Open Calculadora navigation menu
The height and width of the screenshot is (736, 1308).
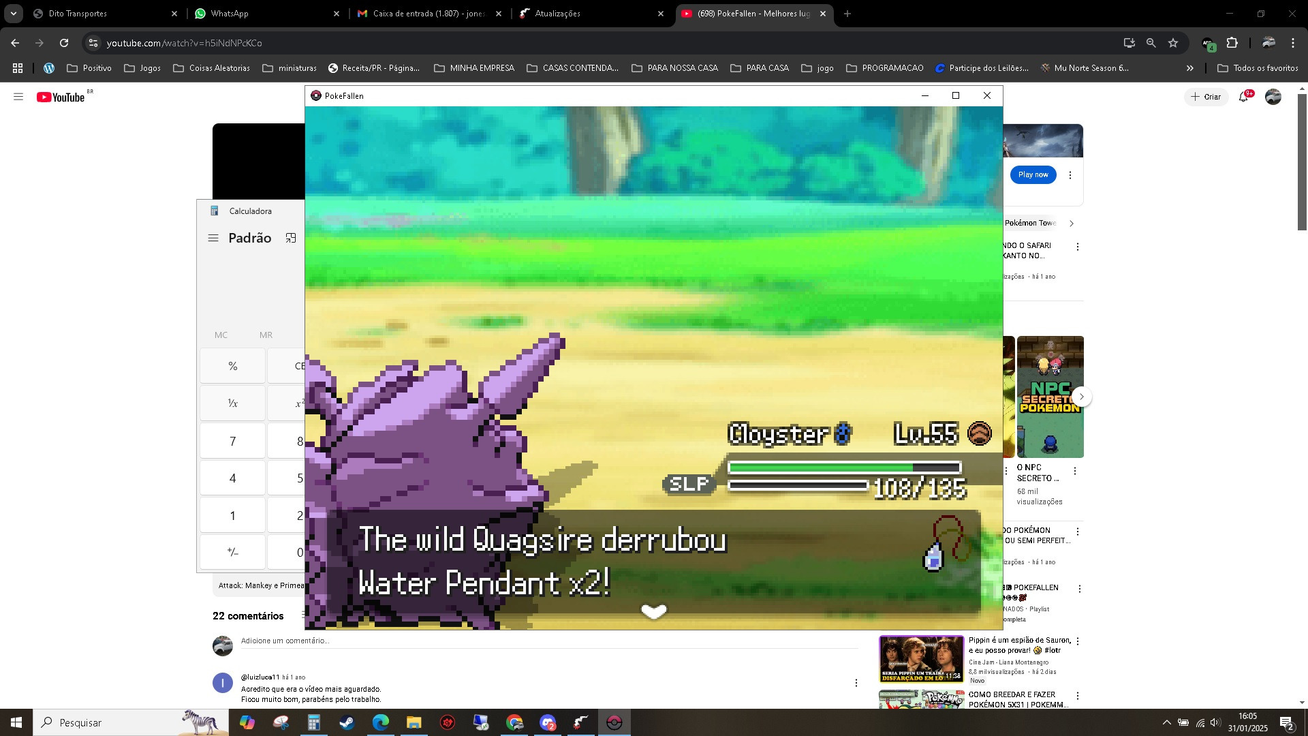[x=213, y=238]
